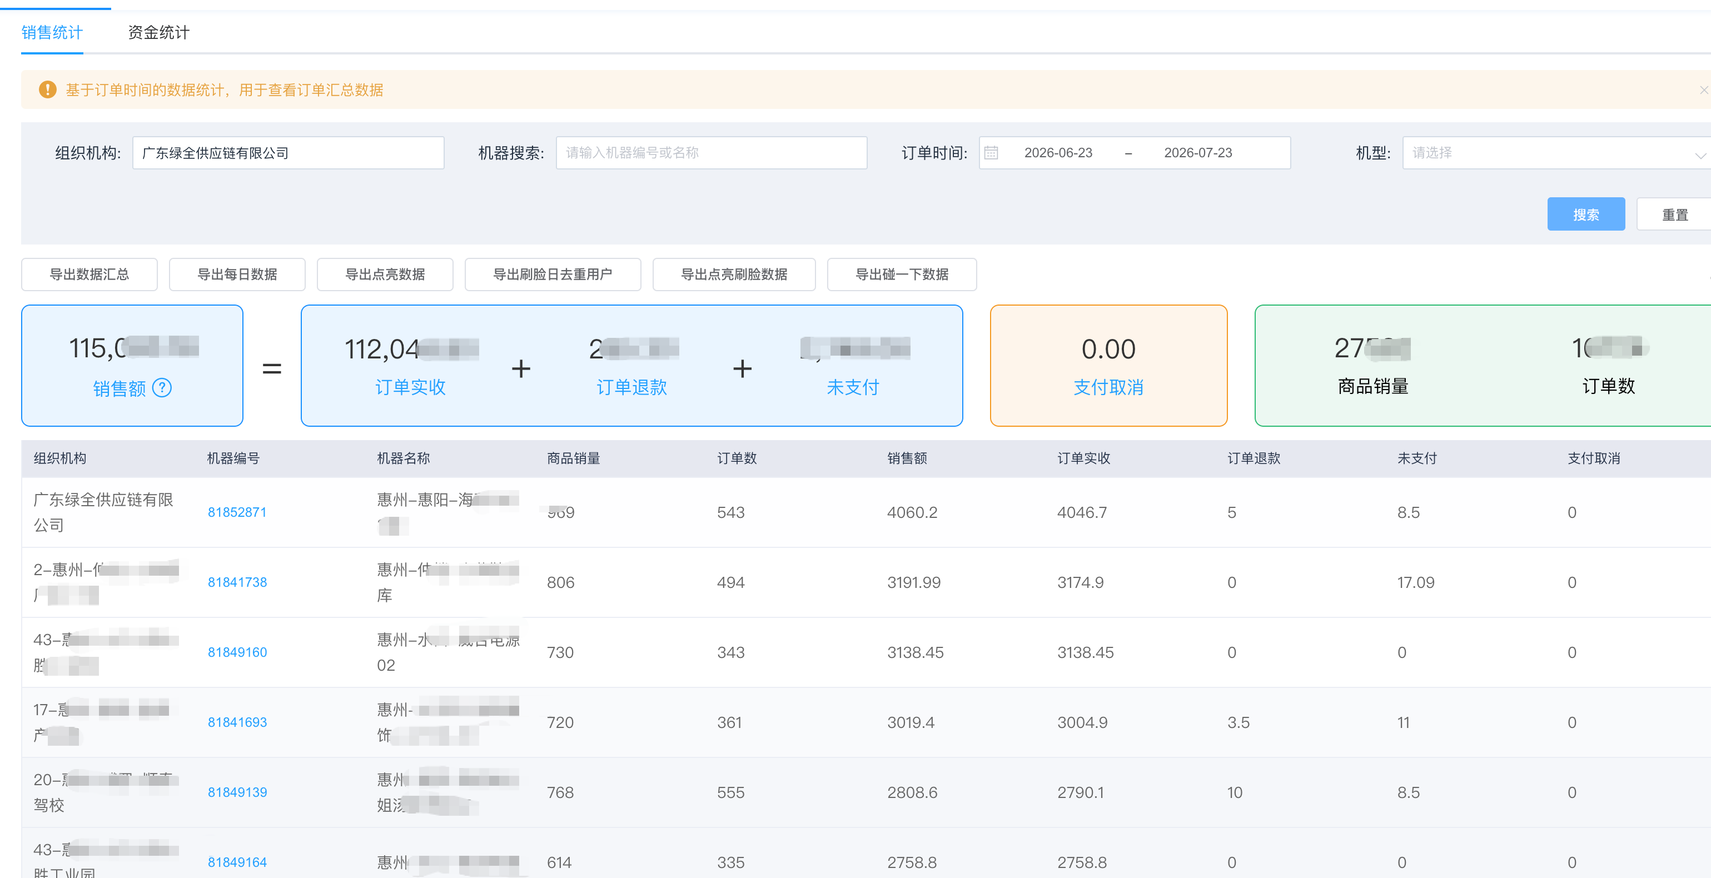Close the orange notice banner
This screenshot has width=1711, height=878.
(1704, 89)
